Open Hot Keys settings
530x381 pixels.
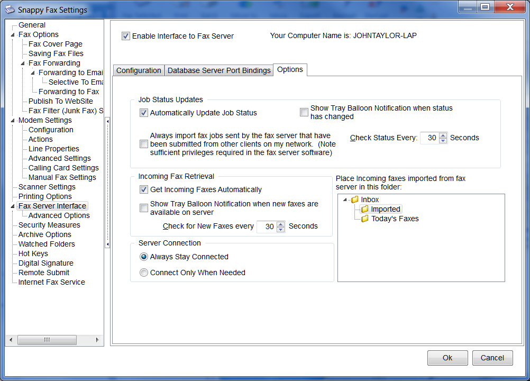tap(33, 253)
